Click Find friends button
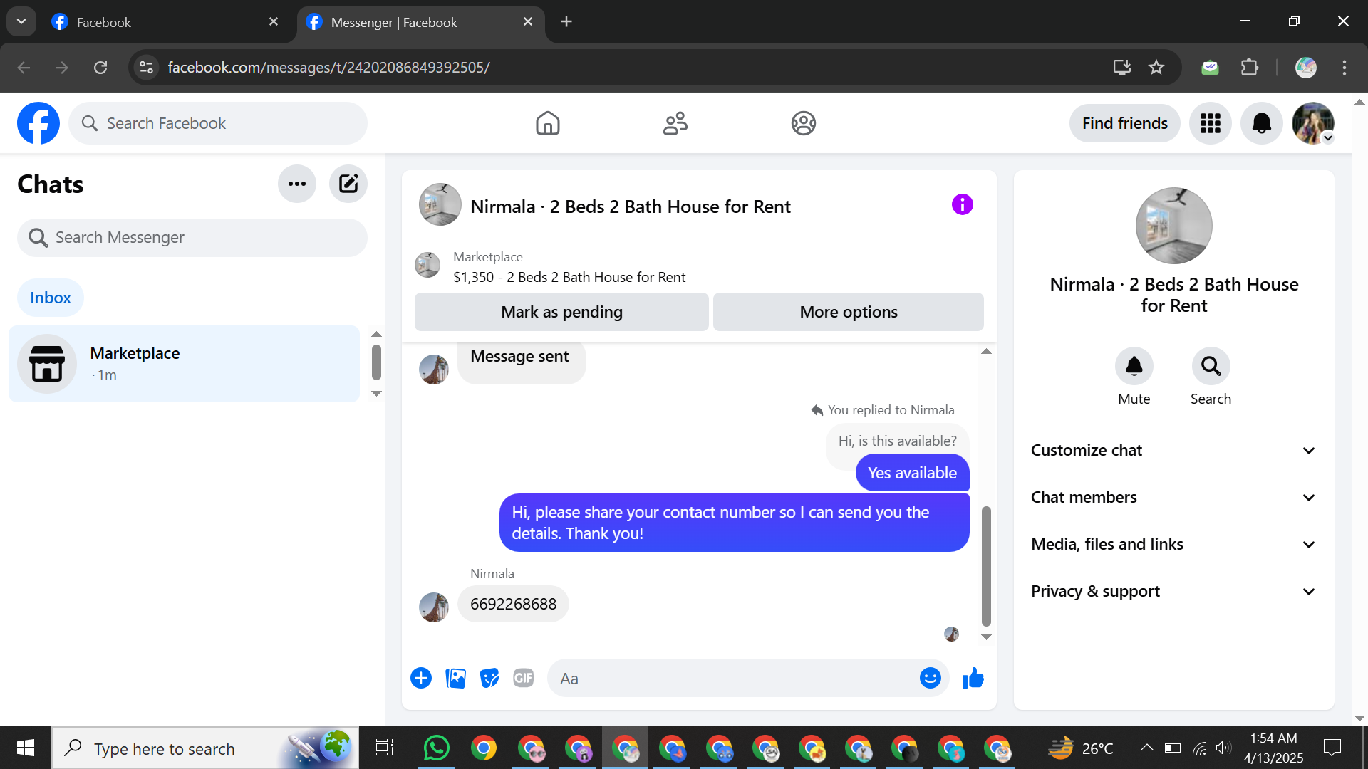 [1124, 123]
